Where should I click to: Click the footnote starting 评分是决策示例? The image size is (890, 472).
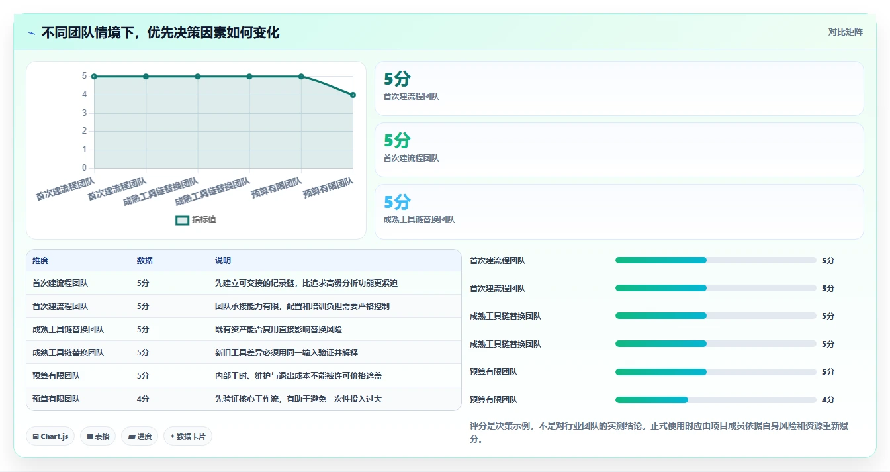(659, 432)
